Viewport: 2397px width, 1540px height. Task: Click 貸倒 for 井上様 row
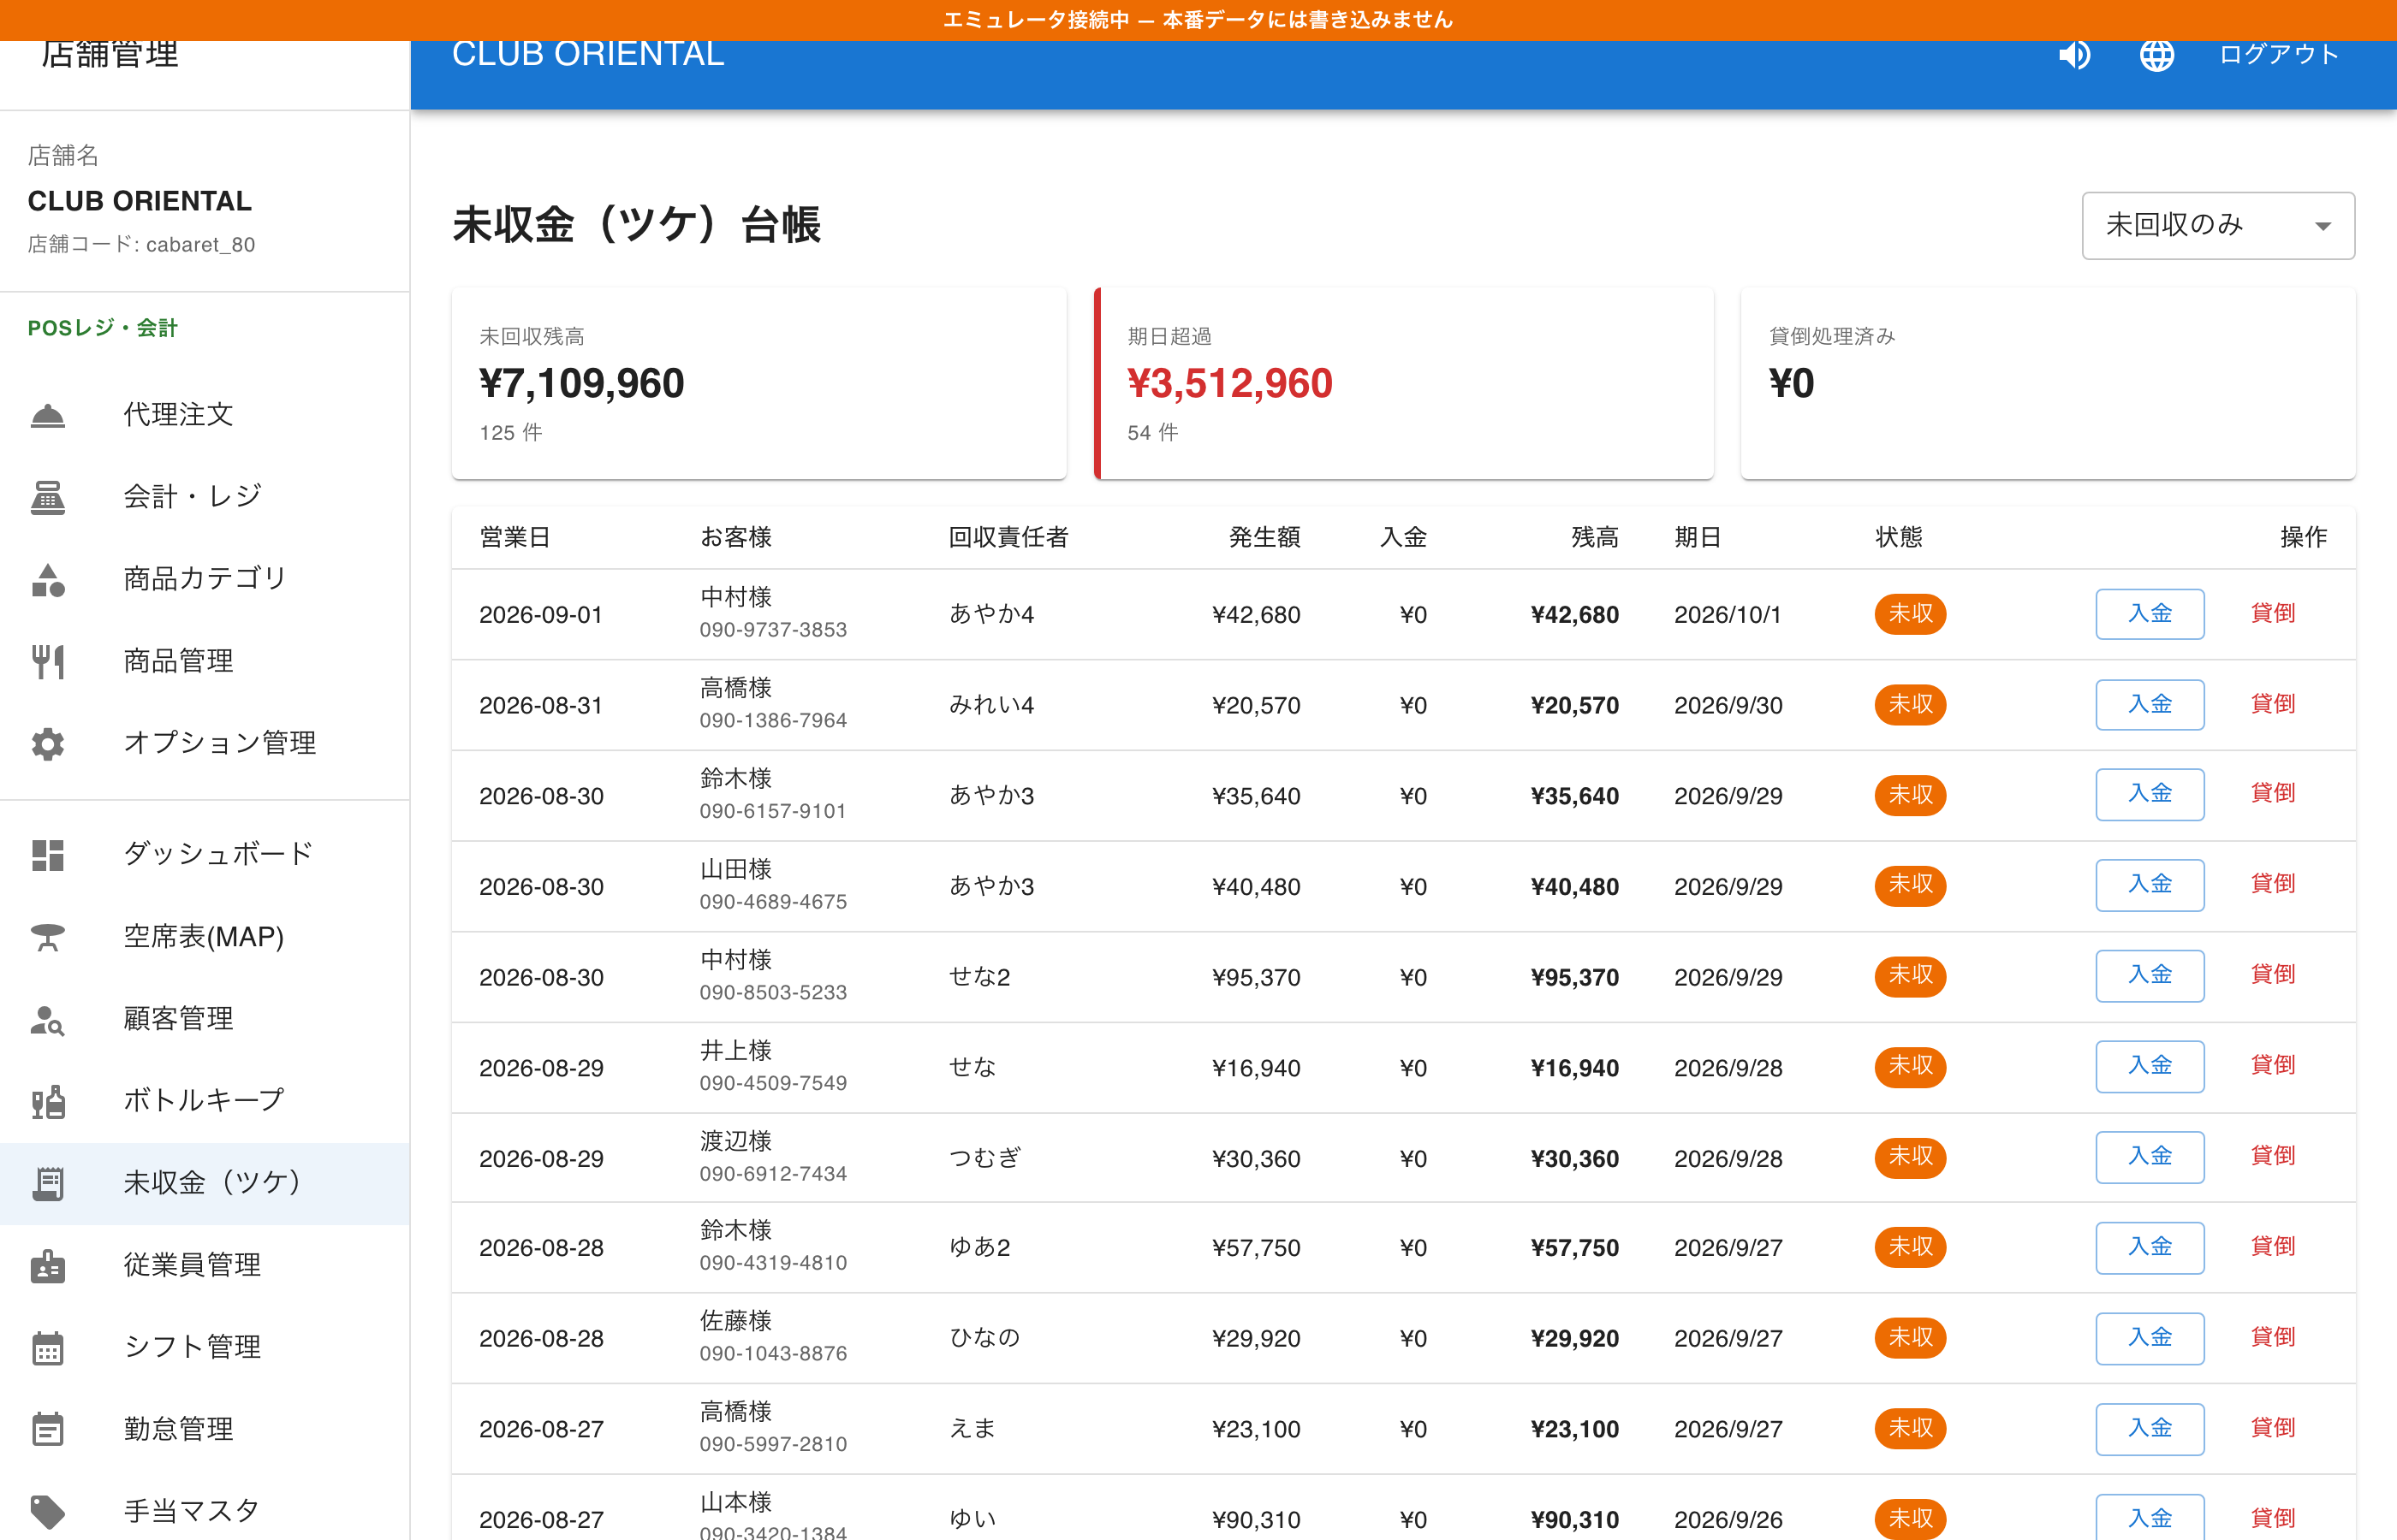(x=2272, y=1065)
